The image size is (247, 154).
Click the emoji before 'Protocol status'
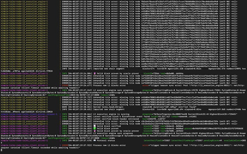click(x=95, y=141)
